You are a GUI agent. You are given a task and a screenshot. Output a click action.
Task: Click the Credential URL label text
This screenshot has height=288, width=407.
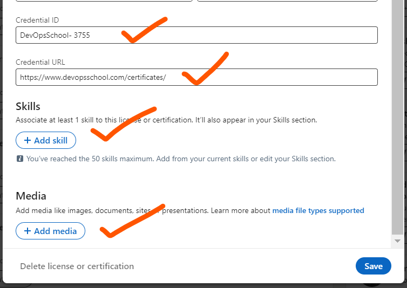pyautogui.click(x=40, y=62)
